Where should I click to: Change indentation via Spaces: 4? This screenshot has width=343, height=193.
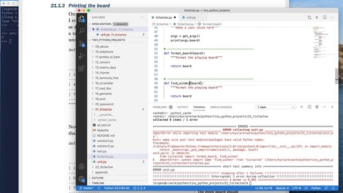pyautogui.click(x=282, y=188)
